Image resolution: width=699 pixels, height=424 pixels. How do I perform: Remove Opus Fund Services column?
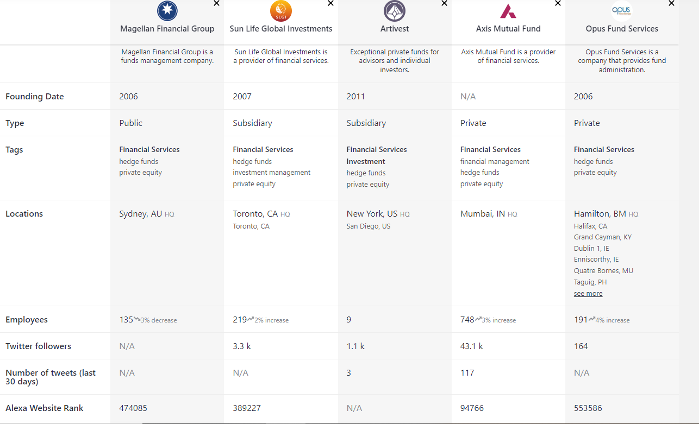(x=671, y=3)
